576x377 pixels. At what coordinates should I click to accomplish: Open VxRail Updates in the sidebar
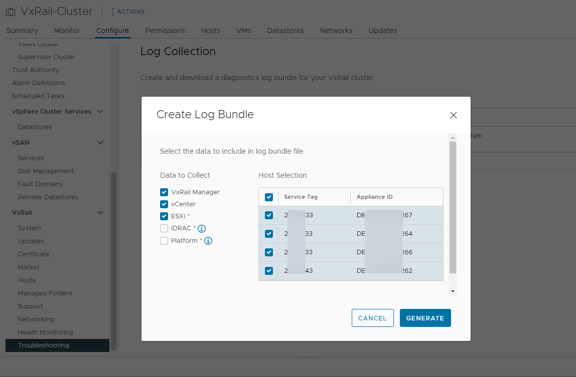click(31, 241)
